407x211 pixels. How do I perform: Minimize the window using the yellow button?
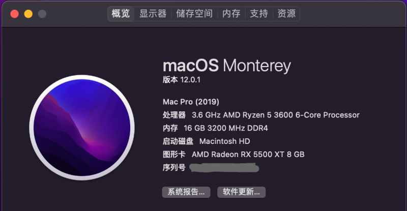[28, 14]
